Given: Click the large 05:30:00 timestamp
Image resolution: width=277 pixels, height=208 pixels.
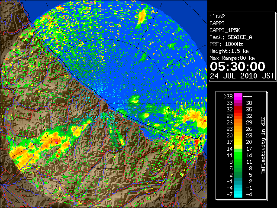Looking at the screenshot, I should (238, 66).
